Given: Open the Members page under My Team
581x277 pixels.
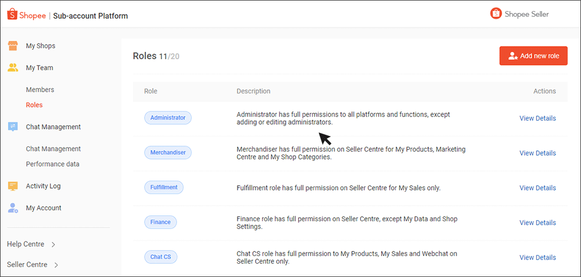Looking at the screenshot, I should pos(40,90).
